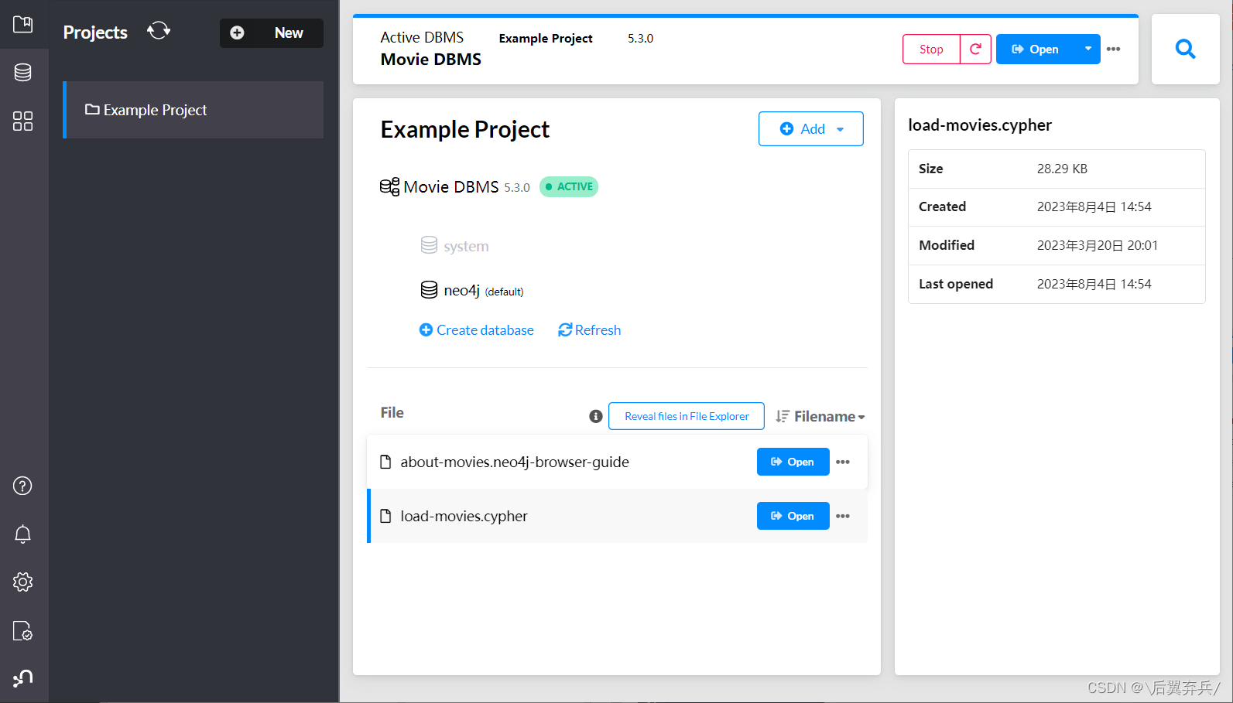Click the Created date value

pyautogui.click(x=1094, y=206)
